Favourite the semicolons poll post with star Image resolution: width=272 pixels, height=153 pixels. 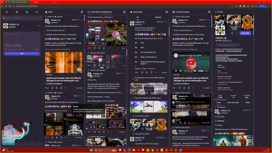pyautogui.click(x=147, y=72)
